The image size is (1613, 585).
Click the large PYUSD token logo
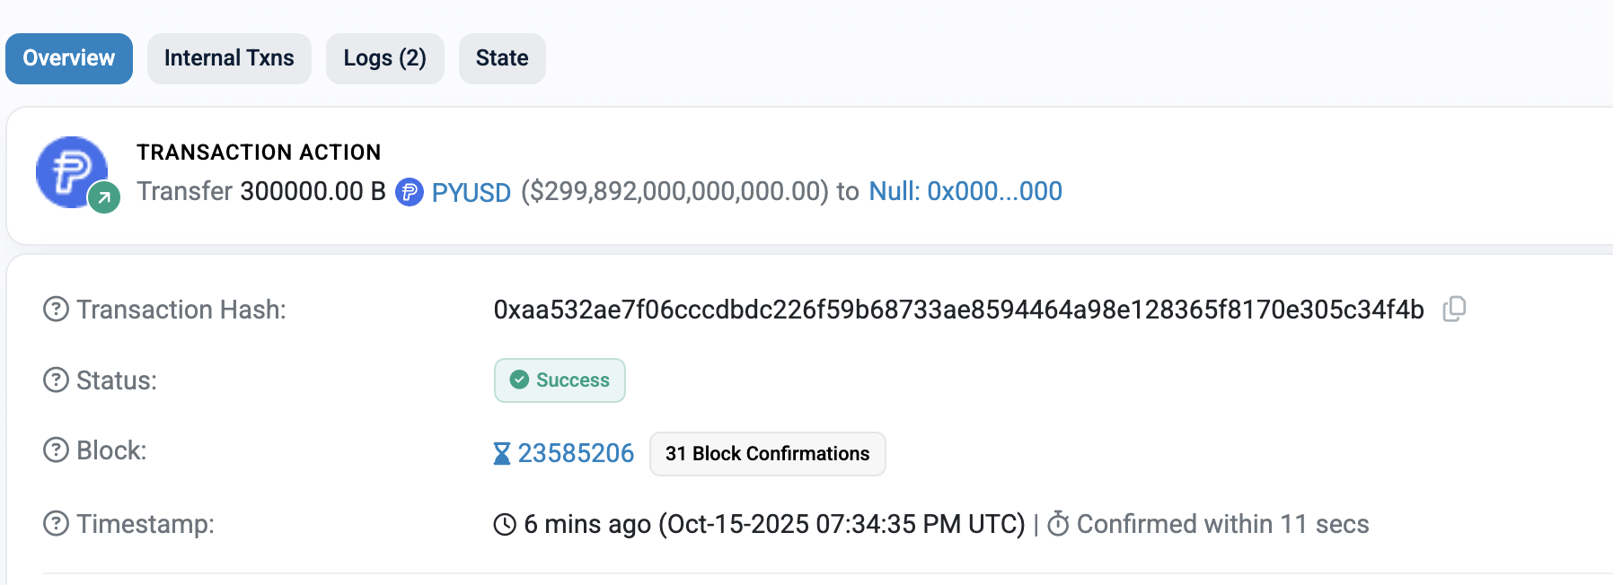70,170
